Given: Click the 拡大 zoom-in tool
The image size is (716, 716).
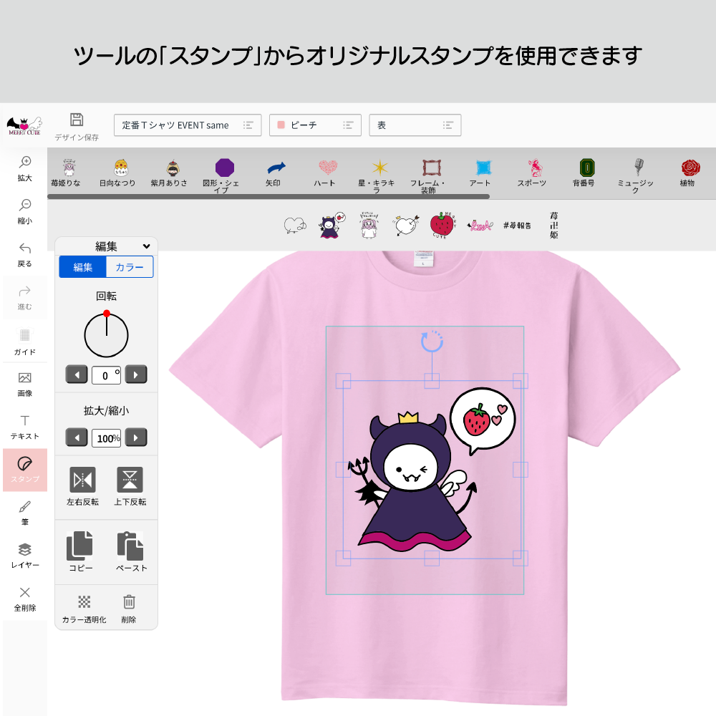Looking at the screenshot, I should 25,168.
